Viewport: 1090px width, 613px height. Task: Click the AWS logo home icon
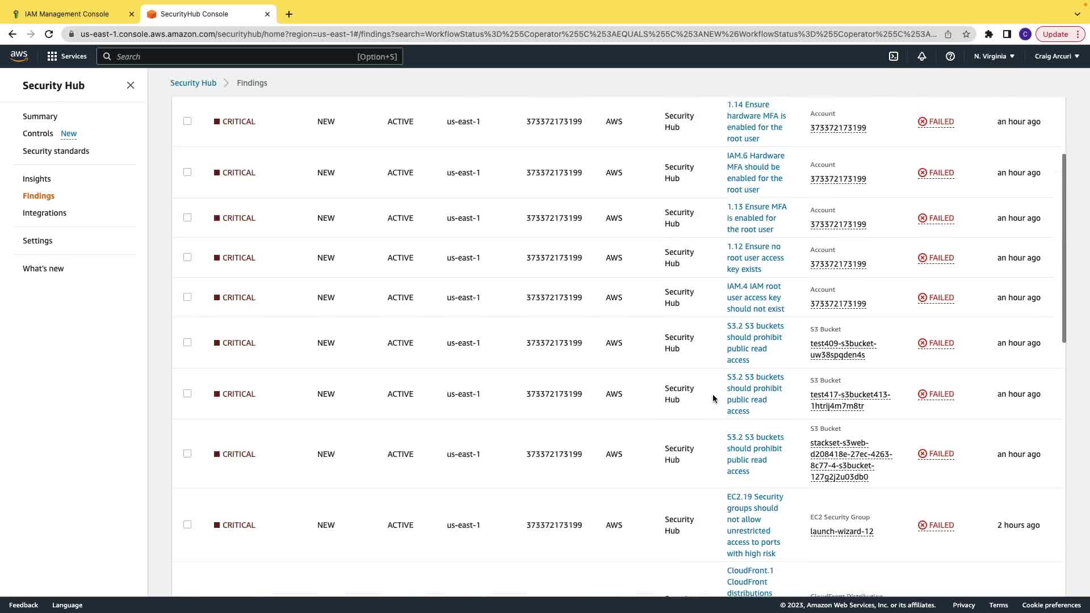click(19, 56)
